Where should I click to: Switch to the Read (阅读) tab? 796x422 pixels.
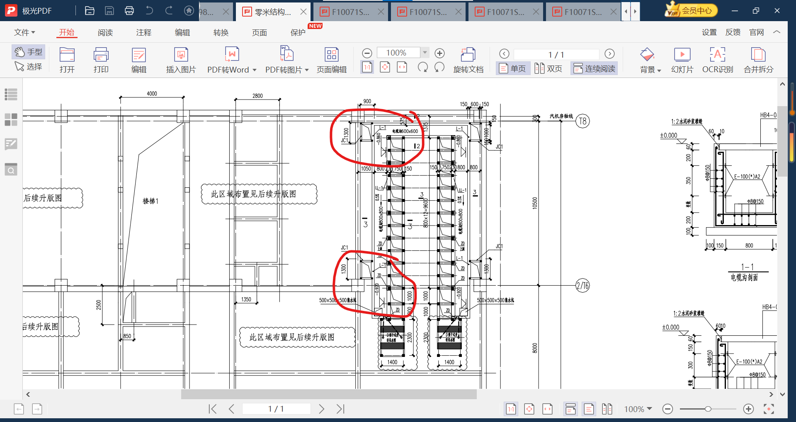(x=105, y=32)
